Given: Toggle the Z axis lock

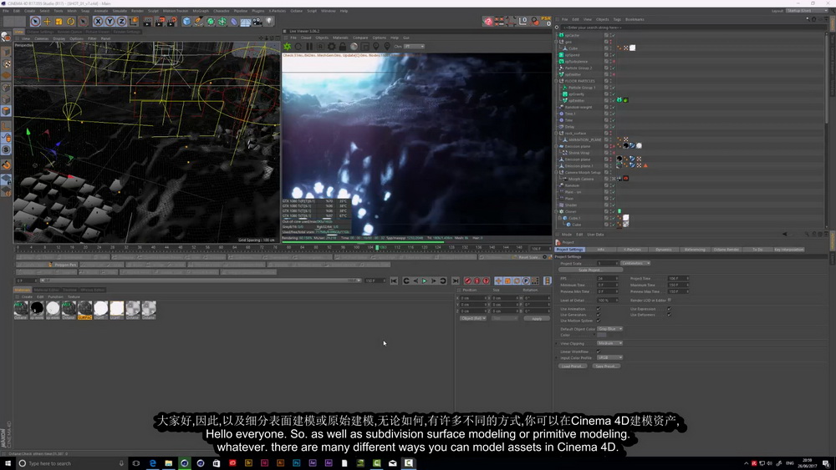Looking at the screenshot, I should (121, 22).
